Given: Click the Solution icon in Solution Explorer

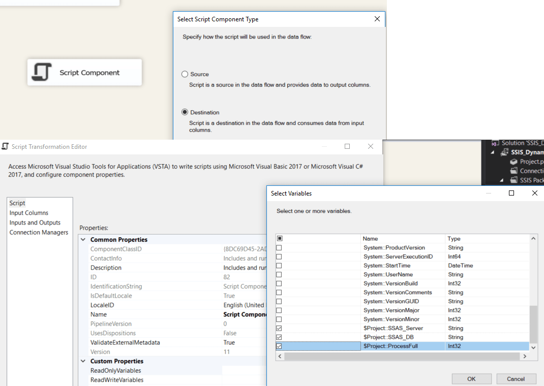Looking at the screenshot, I should (495, 143).
